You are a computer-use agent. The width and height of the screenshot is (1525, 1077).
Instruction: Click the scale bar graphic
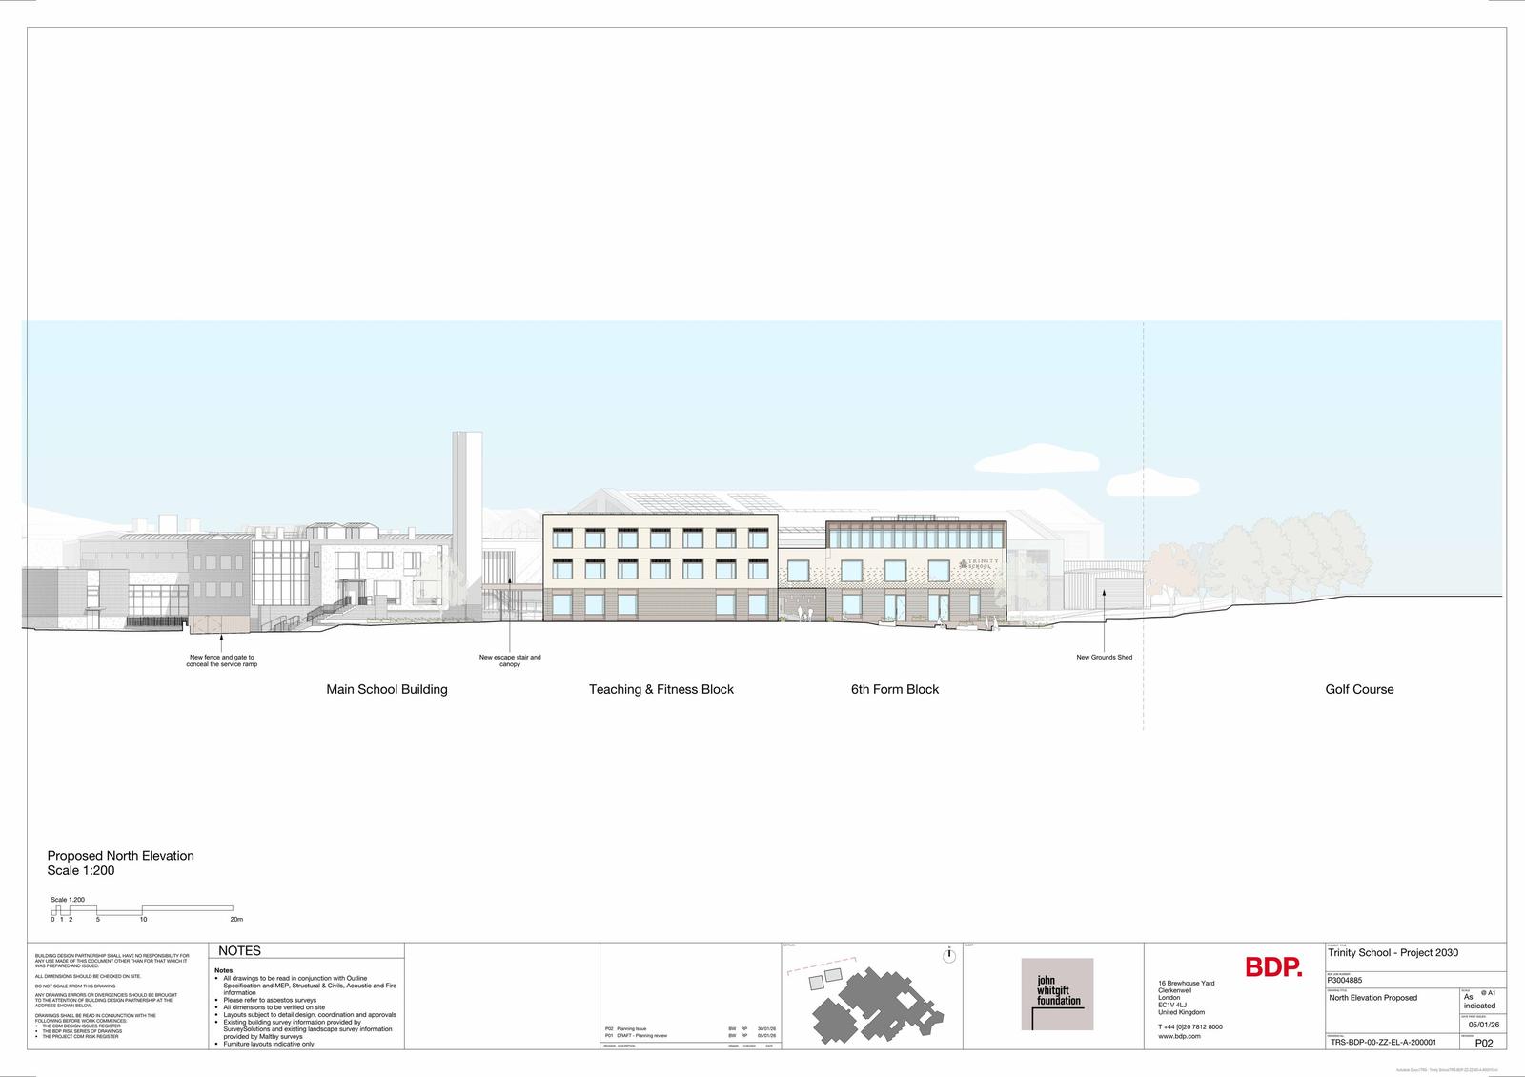[143, 911]
